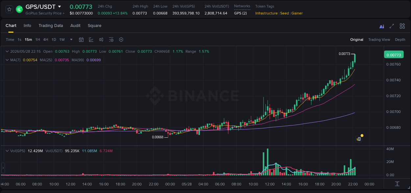411x193 pixels.
Task: Click the hexagon chart settings icon
Action: (x=121, y=40)
